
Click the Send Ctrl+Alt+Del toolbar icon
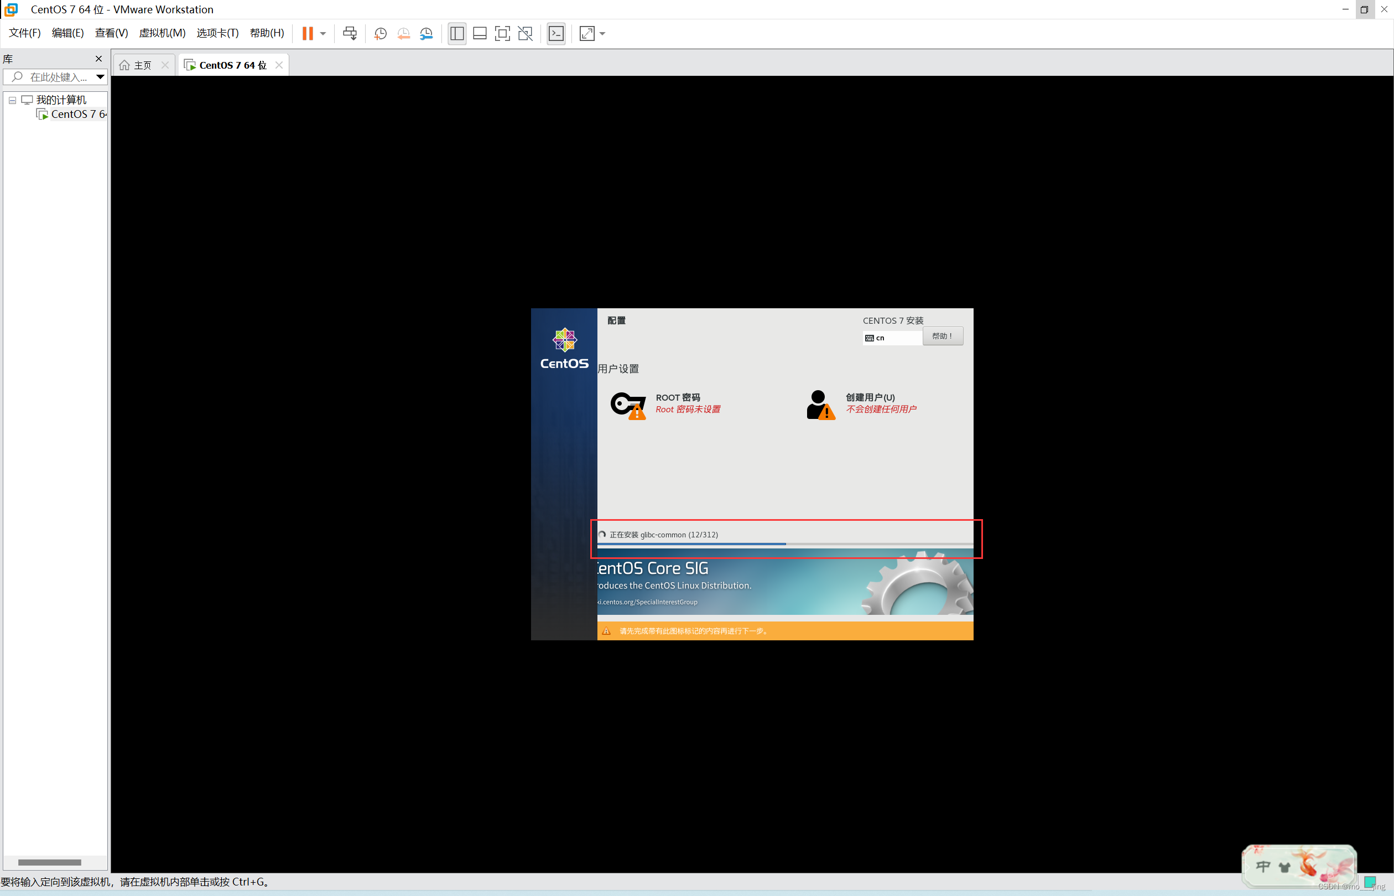point(350,33)
